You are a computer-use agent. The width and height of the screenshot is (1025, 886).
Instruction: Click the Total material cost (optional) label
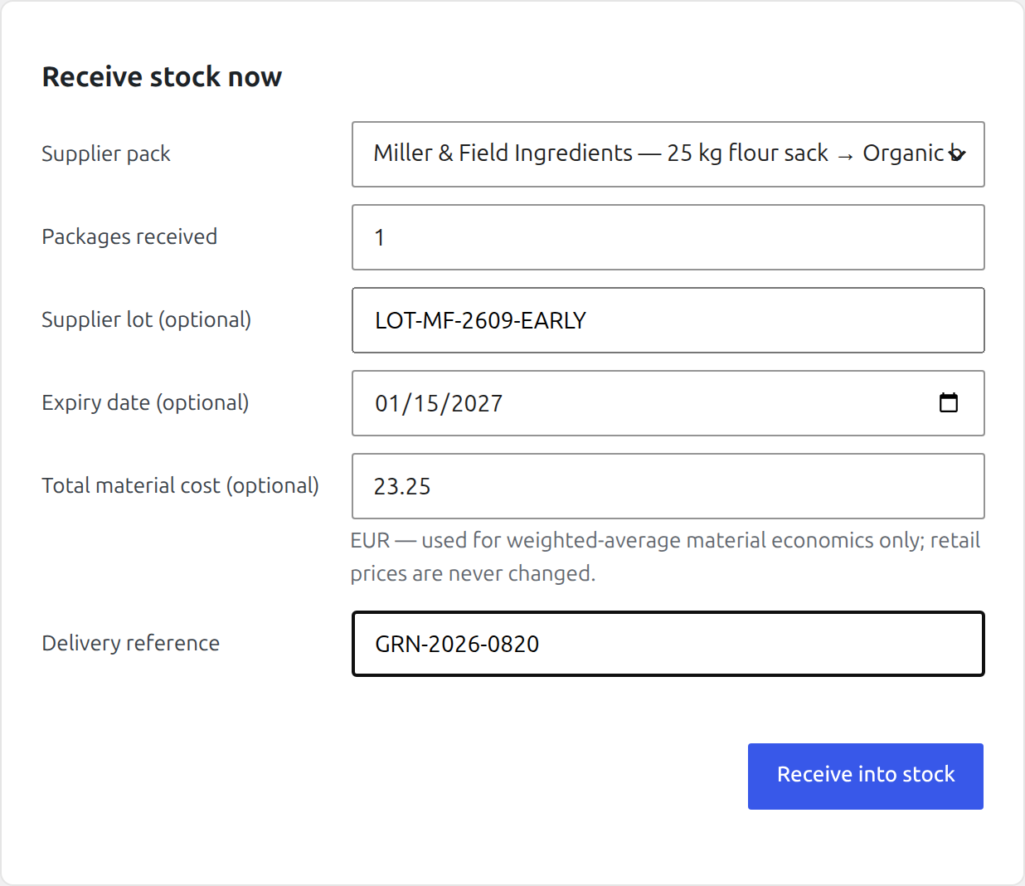pyautogui.click(x=180, y=486)
